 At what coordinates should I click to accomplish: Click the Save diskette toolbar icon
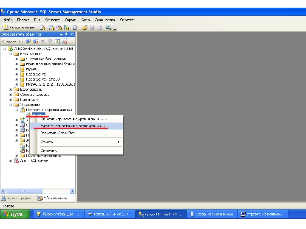92,28
